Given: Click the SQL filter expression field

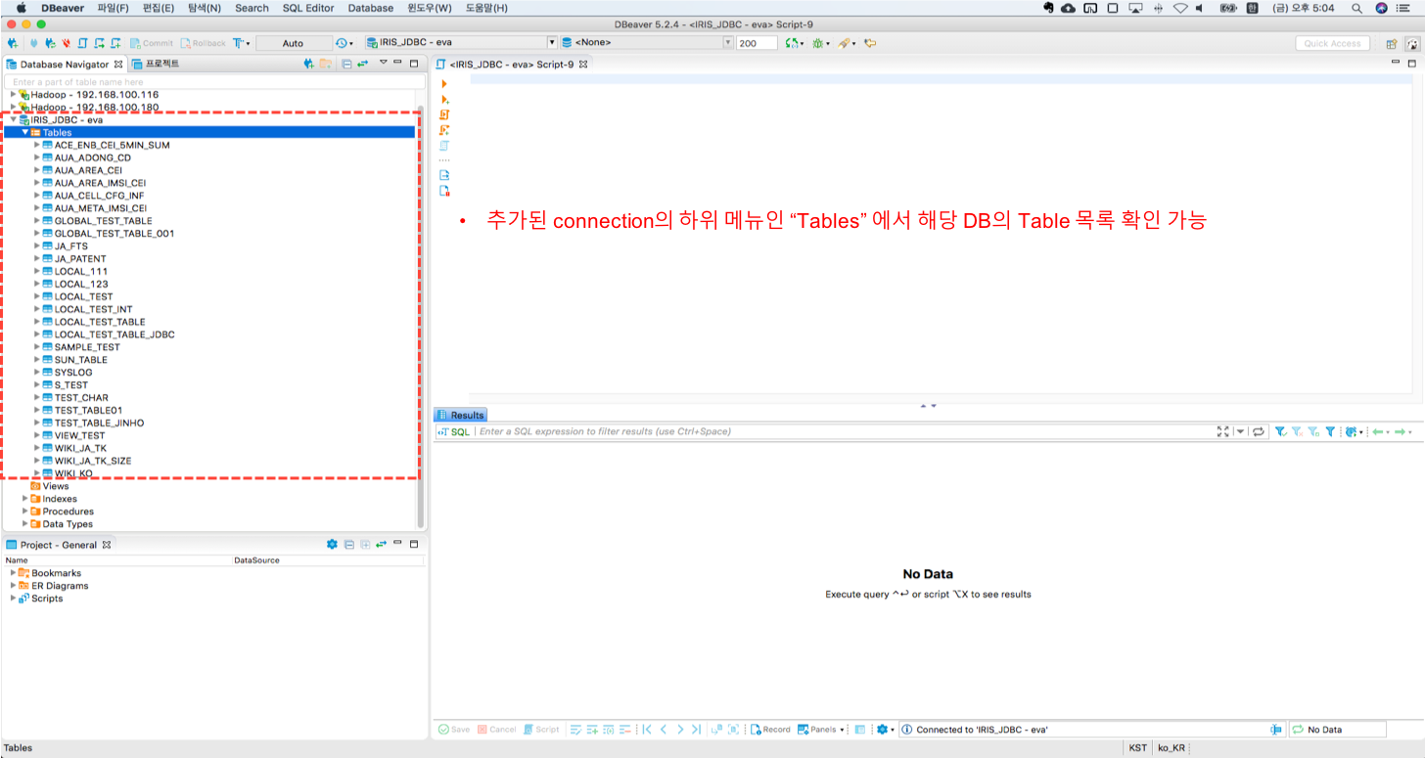Looking at the screenshot, I should point(844,431).
